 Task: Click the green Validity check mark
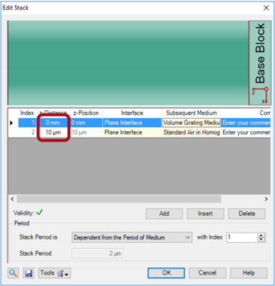pyautogui.click(x=39, y=213)
